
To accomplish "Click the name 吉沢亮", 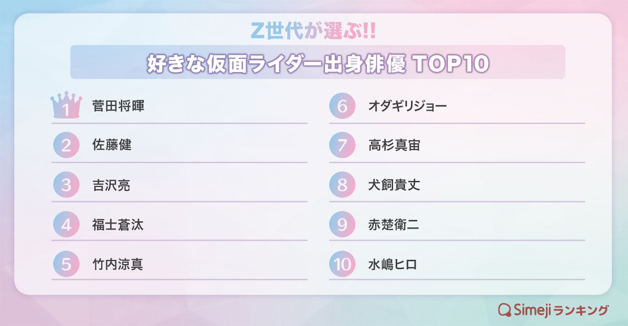I will pyautogui.click(x=111, y=185).
